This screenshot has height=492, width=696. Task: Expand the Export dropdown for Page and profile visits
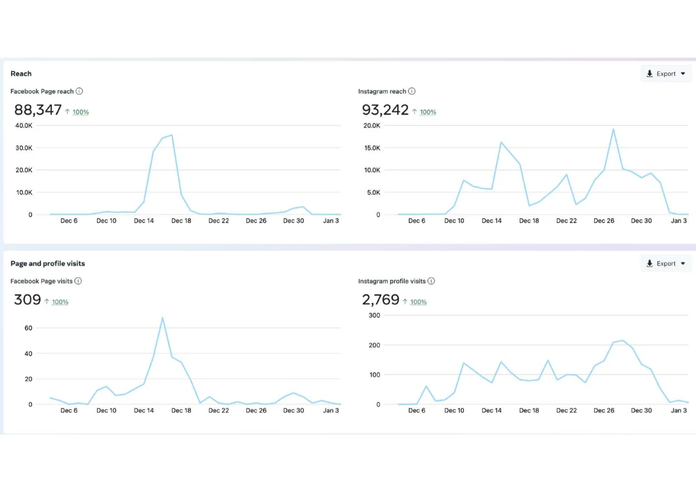(x=684, y=263)
